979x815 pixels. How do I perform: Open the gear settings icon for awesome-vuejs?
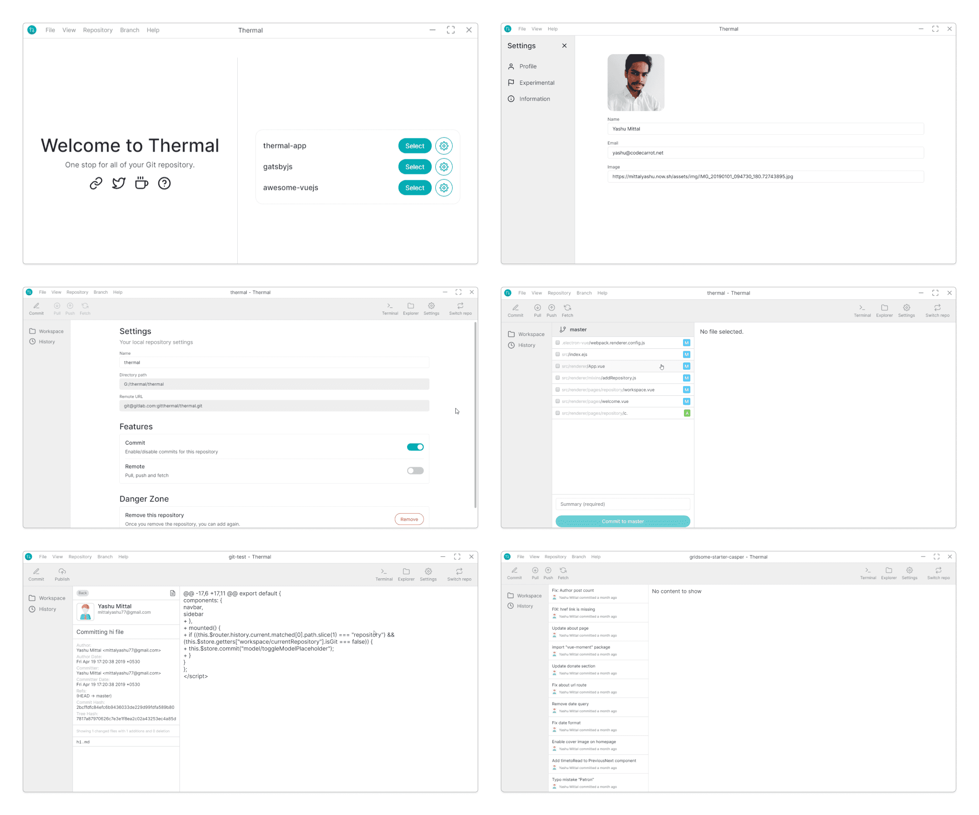pos(444,188)
